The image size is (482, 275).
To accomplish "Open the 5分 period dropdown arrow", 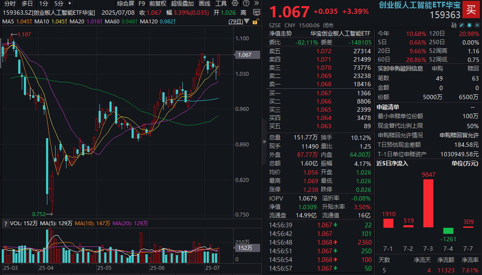I will tap(69, 4).
